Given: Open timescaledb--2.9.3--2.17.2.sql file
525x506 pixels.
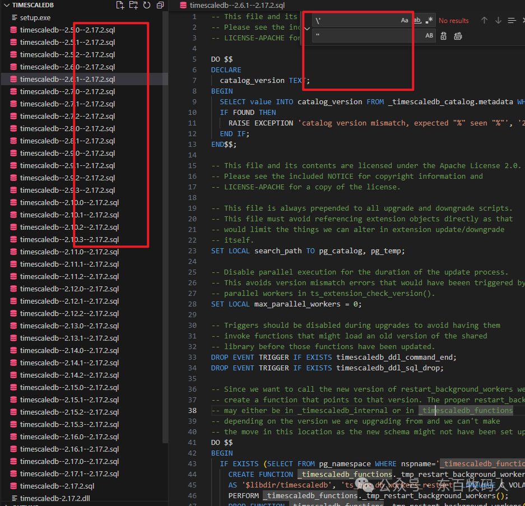Looking at the screenshot, I should [67, 190].
